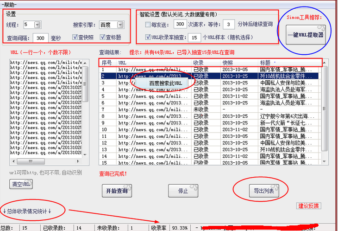The height and width of the screenshot is (231, 338).
Task: Click the 清空URL button
Action: point(21,184)
